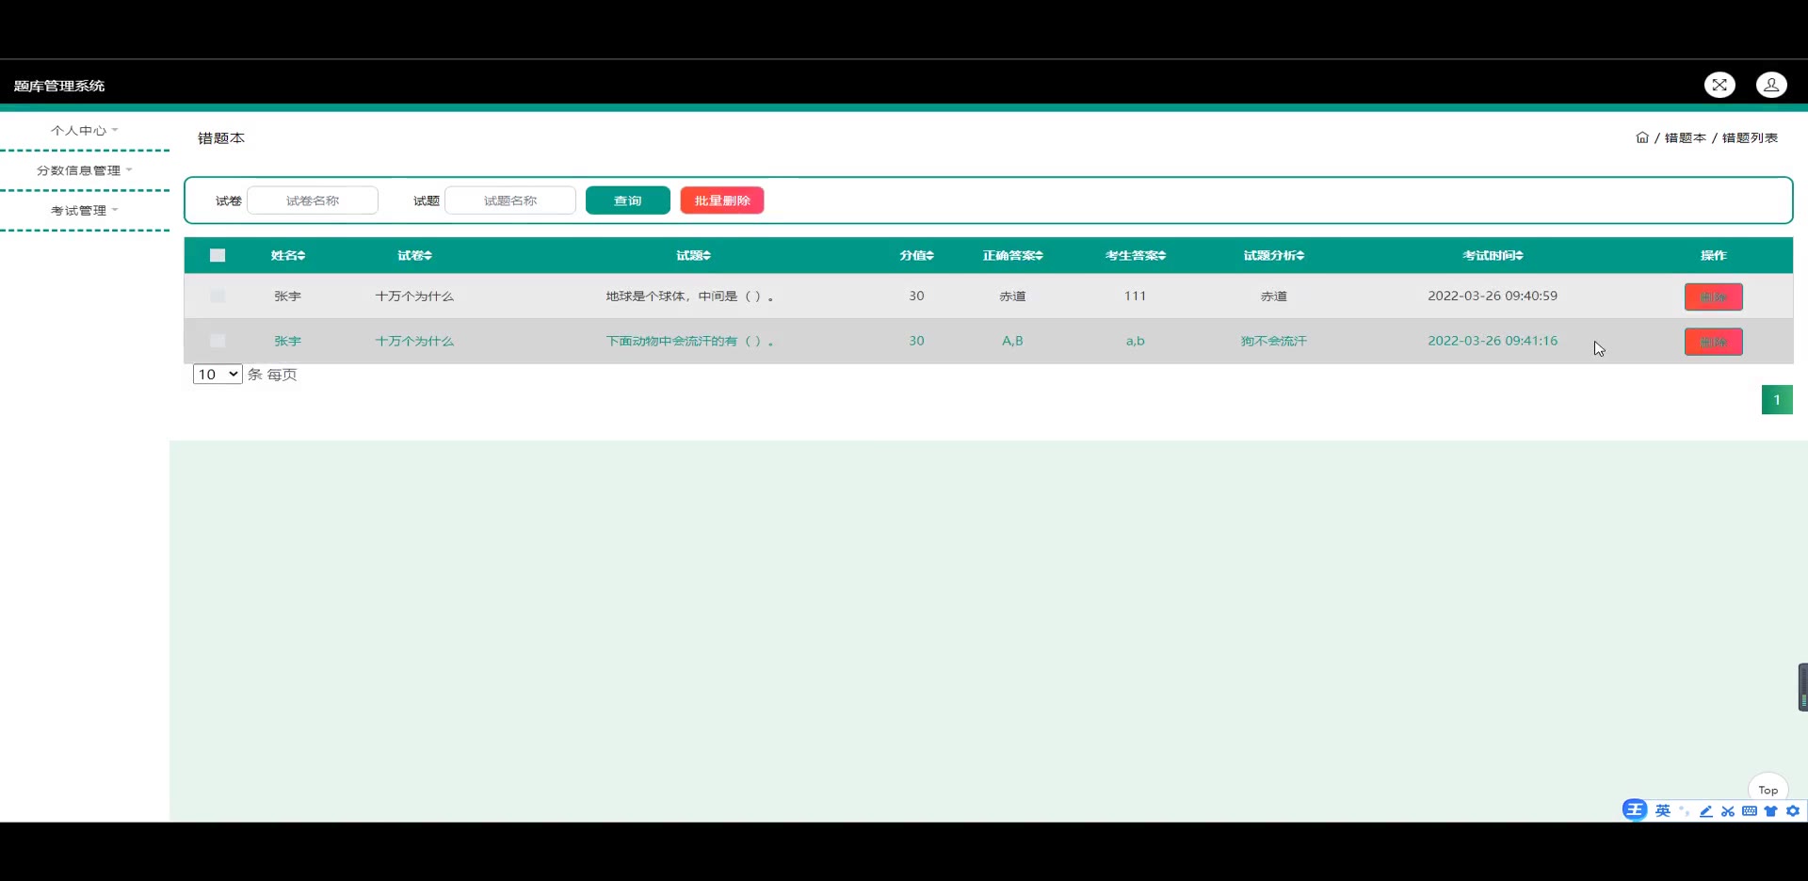Click the 题库管理系统 title
1808x881 pixels.
pyautogui.click(x=59, y=86)
